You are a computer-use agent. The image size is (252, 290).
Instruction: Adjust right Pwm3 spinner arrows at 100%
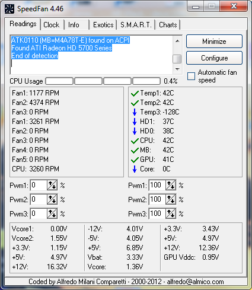(171, 213)
